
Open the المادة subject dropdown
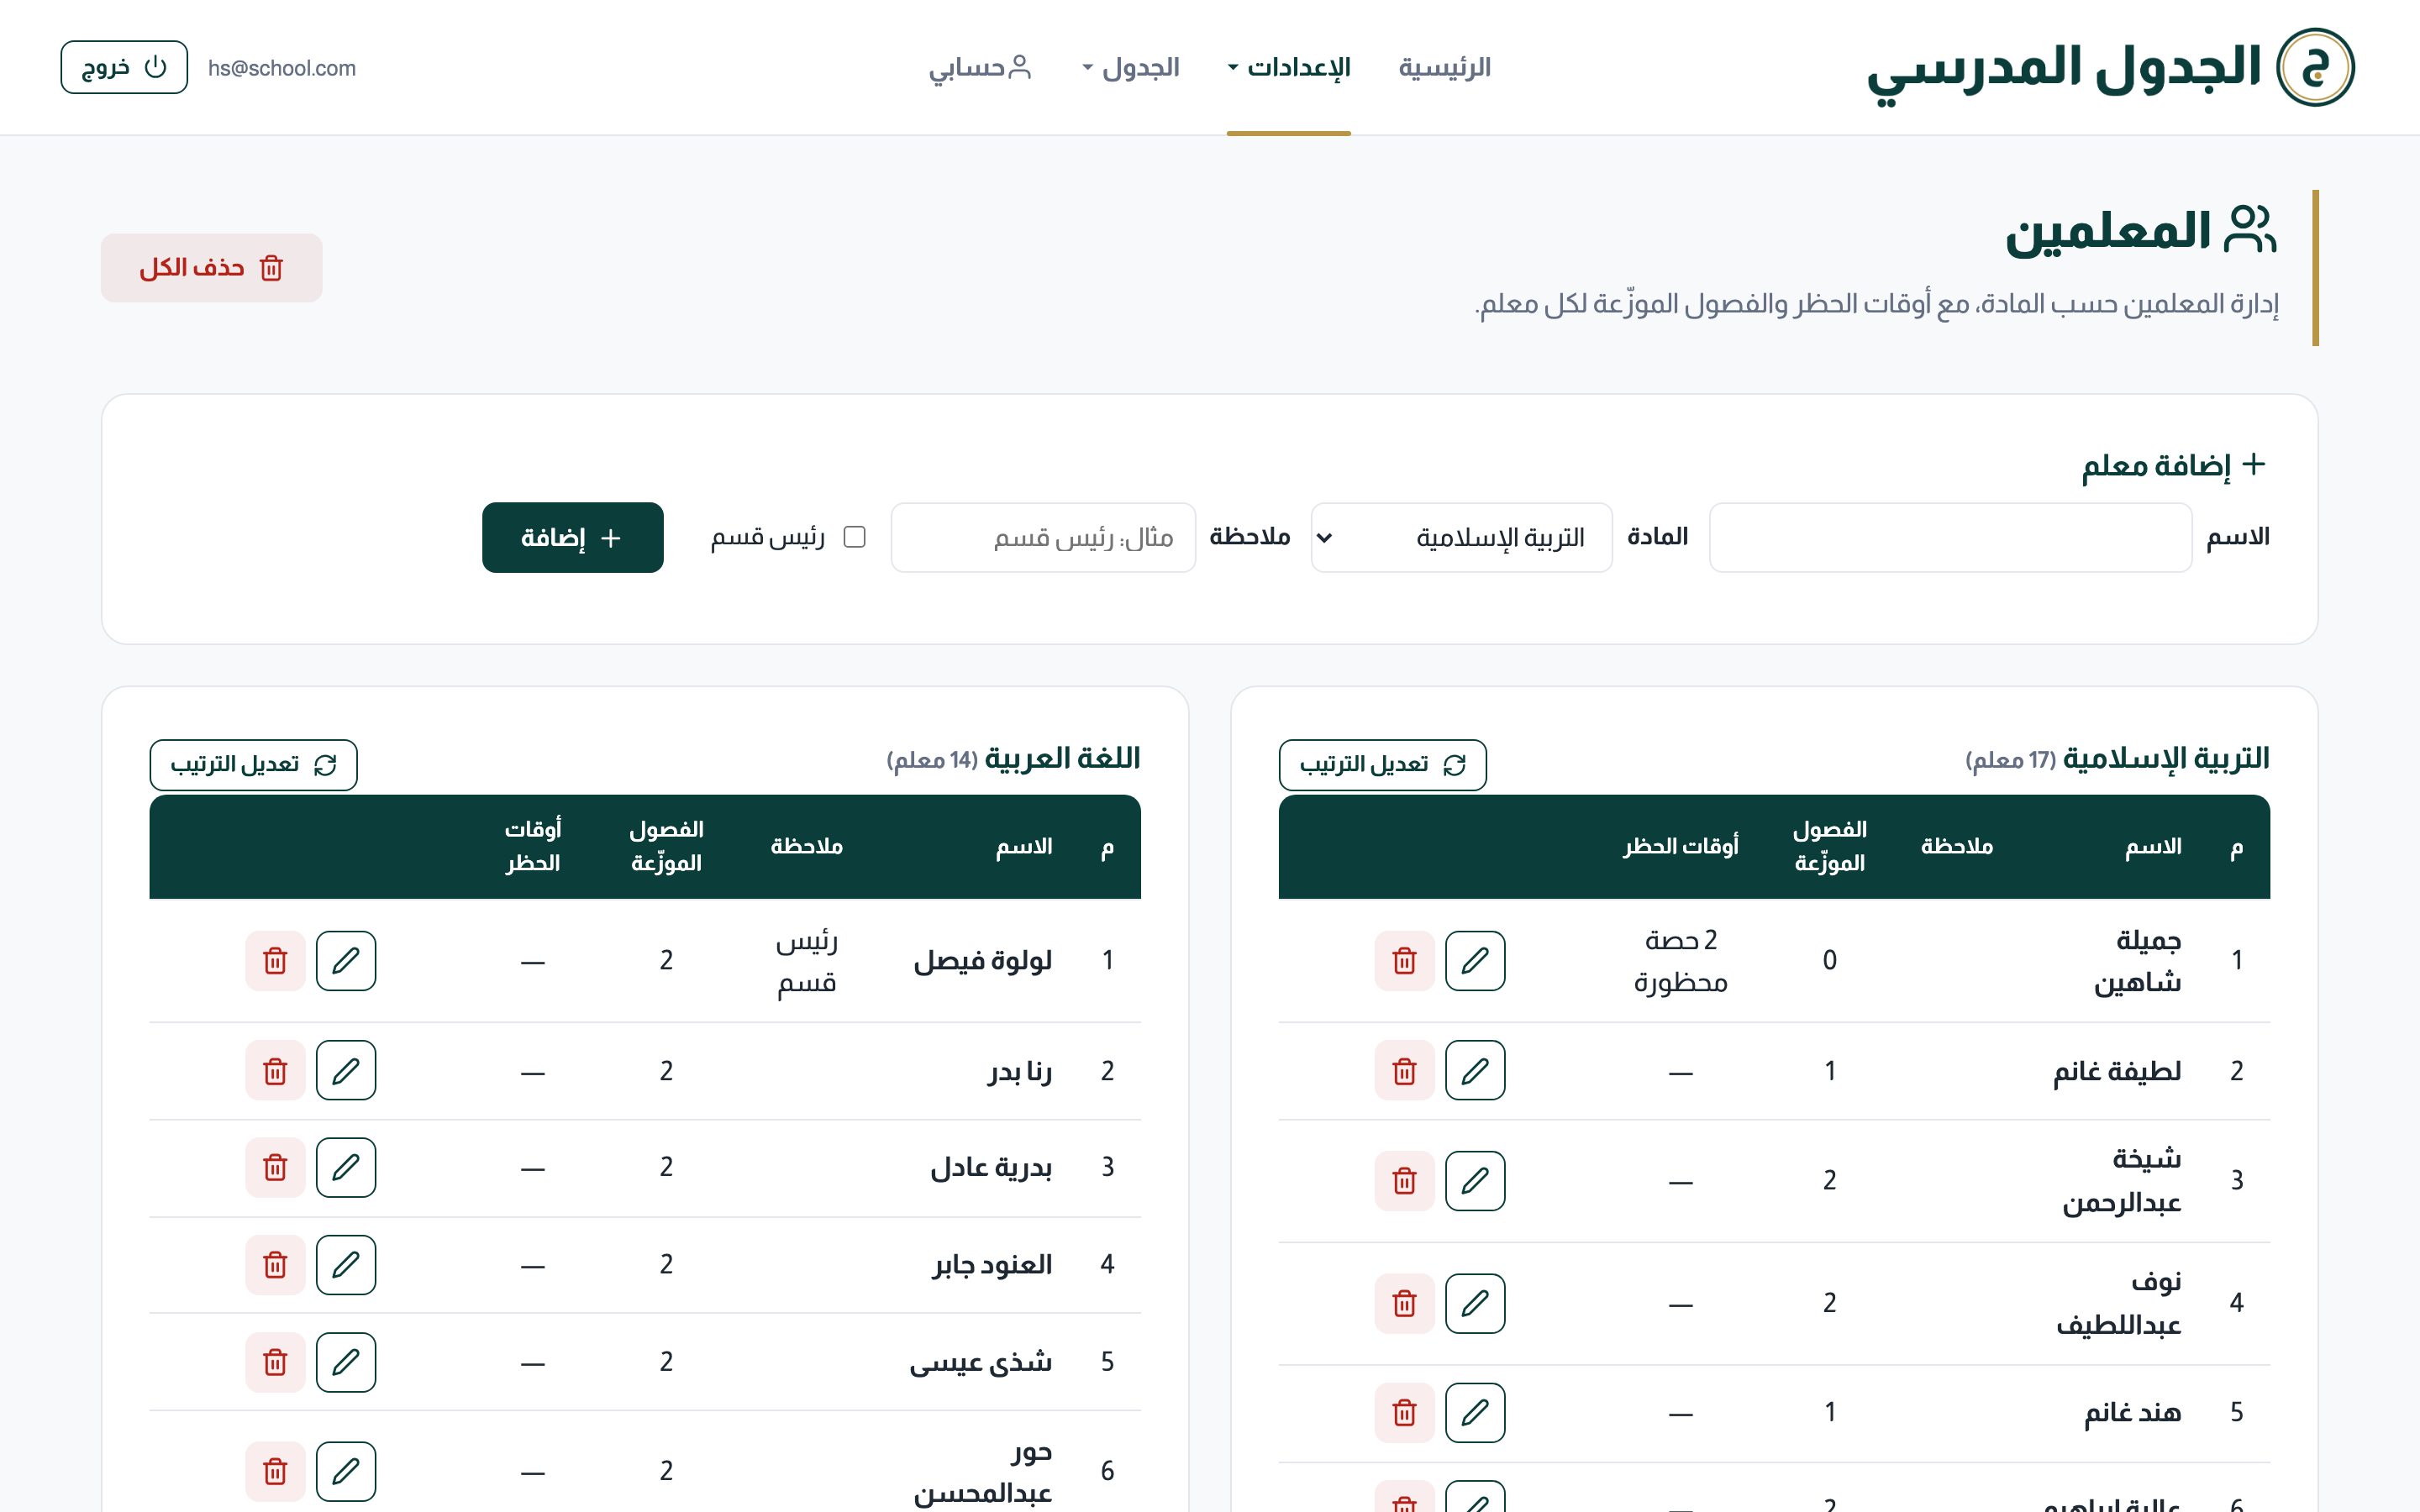pyautogui.click(x=1461, y=537)
